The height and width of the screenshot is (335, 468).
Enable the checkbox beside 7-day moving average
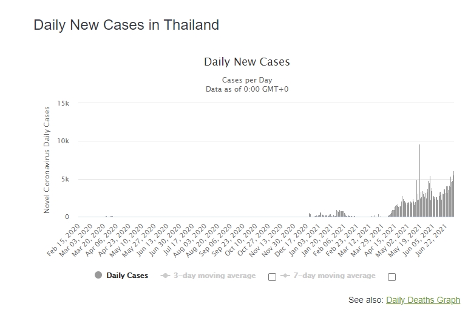[392, 277]
